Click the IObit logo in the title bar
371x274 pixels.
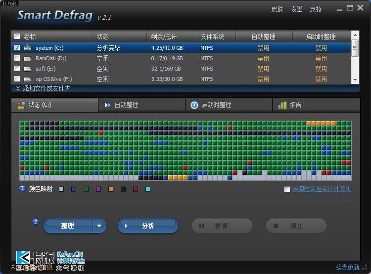[x=9, y=3]
